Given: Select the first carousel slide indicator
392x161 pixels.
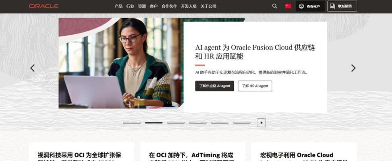Looking at the screenshot, I should pyautogui.click(x=132, y=122).
